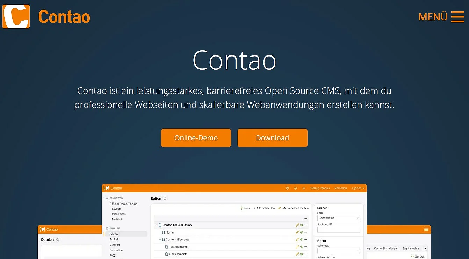
Task: Toggle visibility eye of Text elements
Action: coord(302,247)
